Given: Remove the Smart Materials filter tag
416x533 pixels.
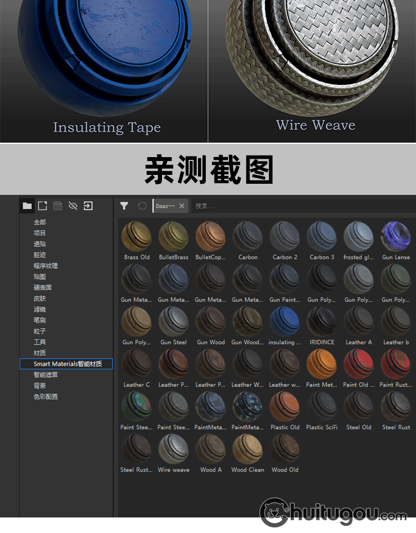Looking at the screenshot, I should [182, 206].
